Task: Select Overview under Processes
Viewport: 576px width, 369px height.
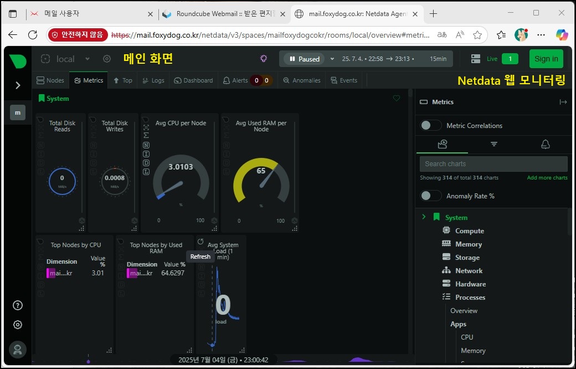Action: [x=464, y=311]
